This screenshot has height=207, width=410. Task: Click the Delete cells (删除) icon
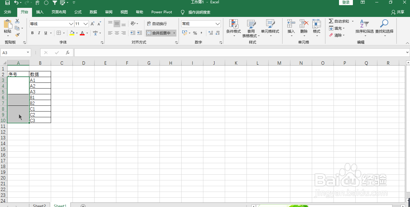(x=304, y=24)
